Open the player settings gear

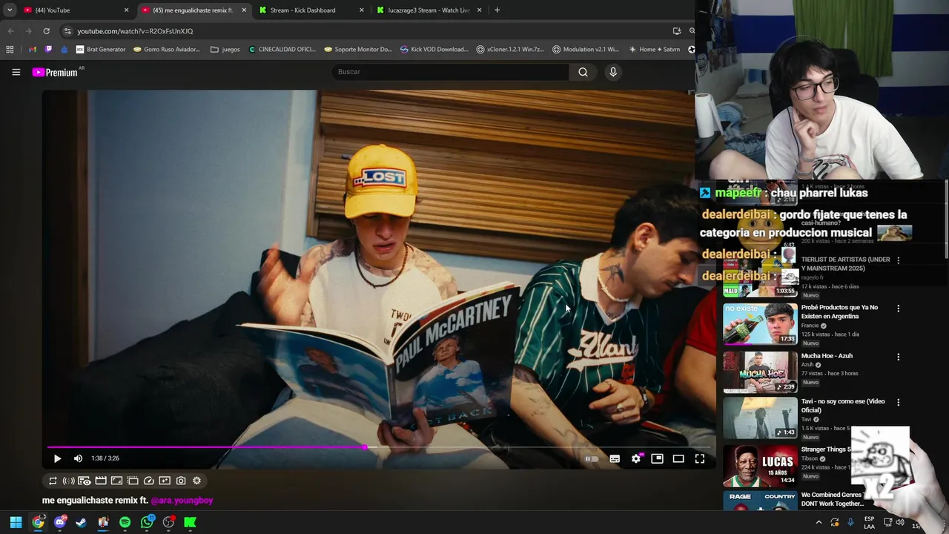tap(636, 459)
